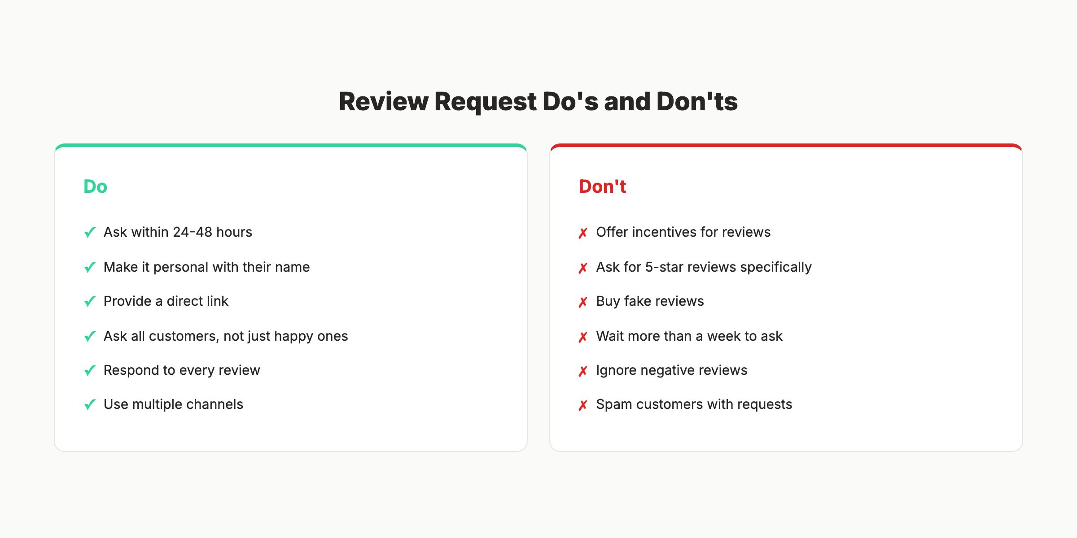Image resolution: width=1077 pixels, height=538 pixels.
Task: Click the checkmark beside 'Use multiple channels'
Action: pyautogui.click(x=89, y=404)
